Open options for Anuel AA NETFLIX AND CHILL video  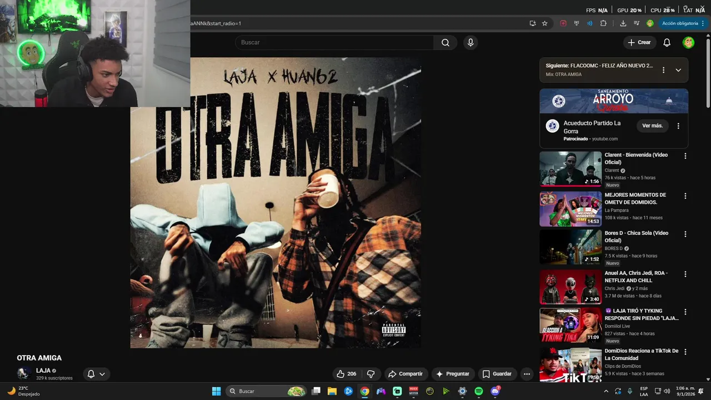685,274
